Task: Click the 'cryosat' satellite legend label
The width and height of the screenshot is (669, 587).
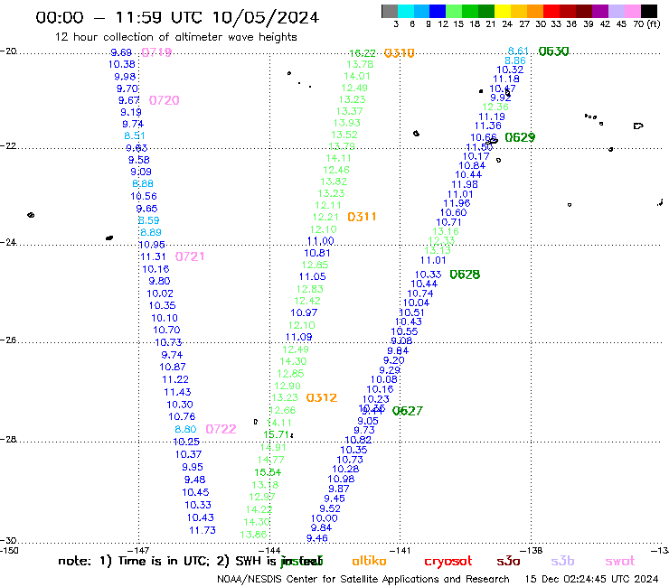Action: 448,562
